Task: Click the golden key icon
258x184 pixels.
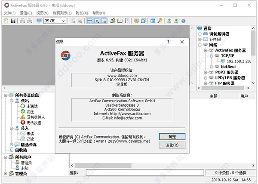Action: pos(160,21)
